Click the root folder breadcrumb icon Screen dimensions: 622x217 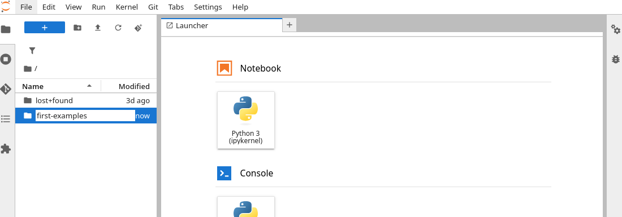[x=27, y=69]
